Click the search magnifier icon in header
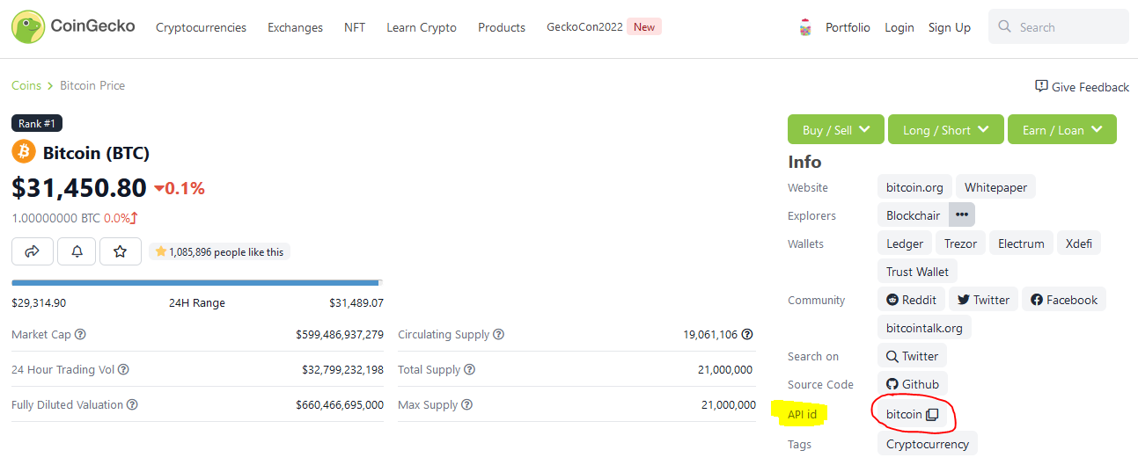 pos(1005,27)
